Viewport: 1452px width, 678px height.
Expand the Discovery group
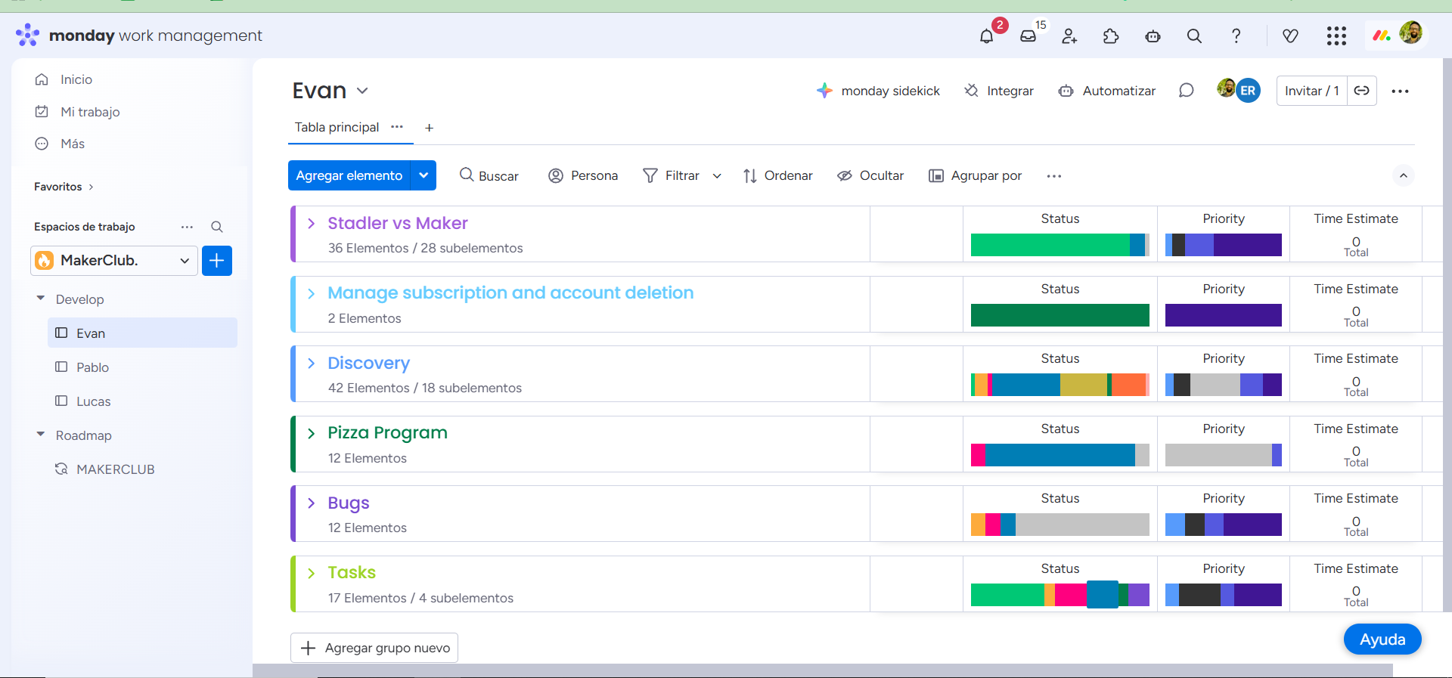(311, 364)
